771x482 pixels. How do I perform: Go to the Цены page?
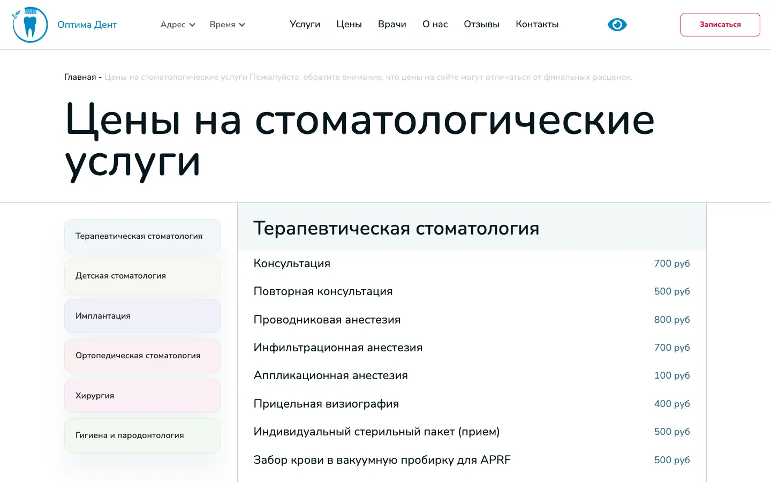[x=349, y=25]
